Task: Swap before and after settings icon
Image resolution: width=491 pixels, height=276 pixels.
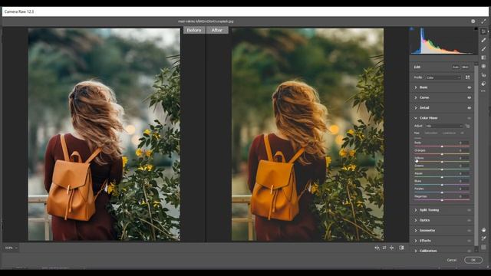Action: point(384,248)
